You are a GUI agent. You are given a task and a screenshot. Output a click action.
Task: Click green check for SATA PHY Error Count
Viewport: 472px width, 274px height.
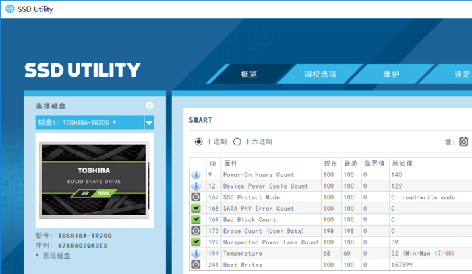(196, 209)
